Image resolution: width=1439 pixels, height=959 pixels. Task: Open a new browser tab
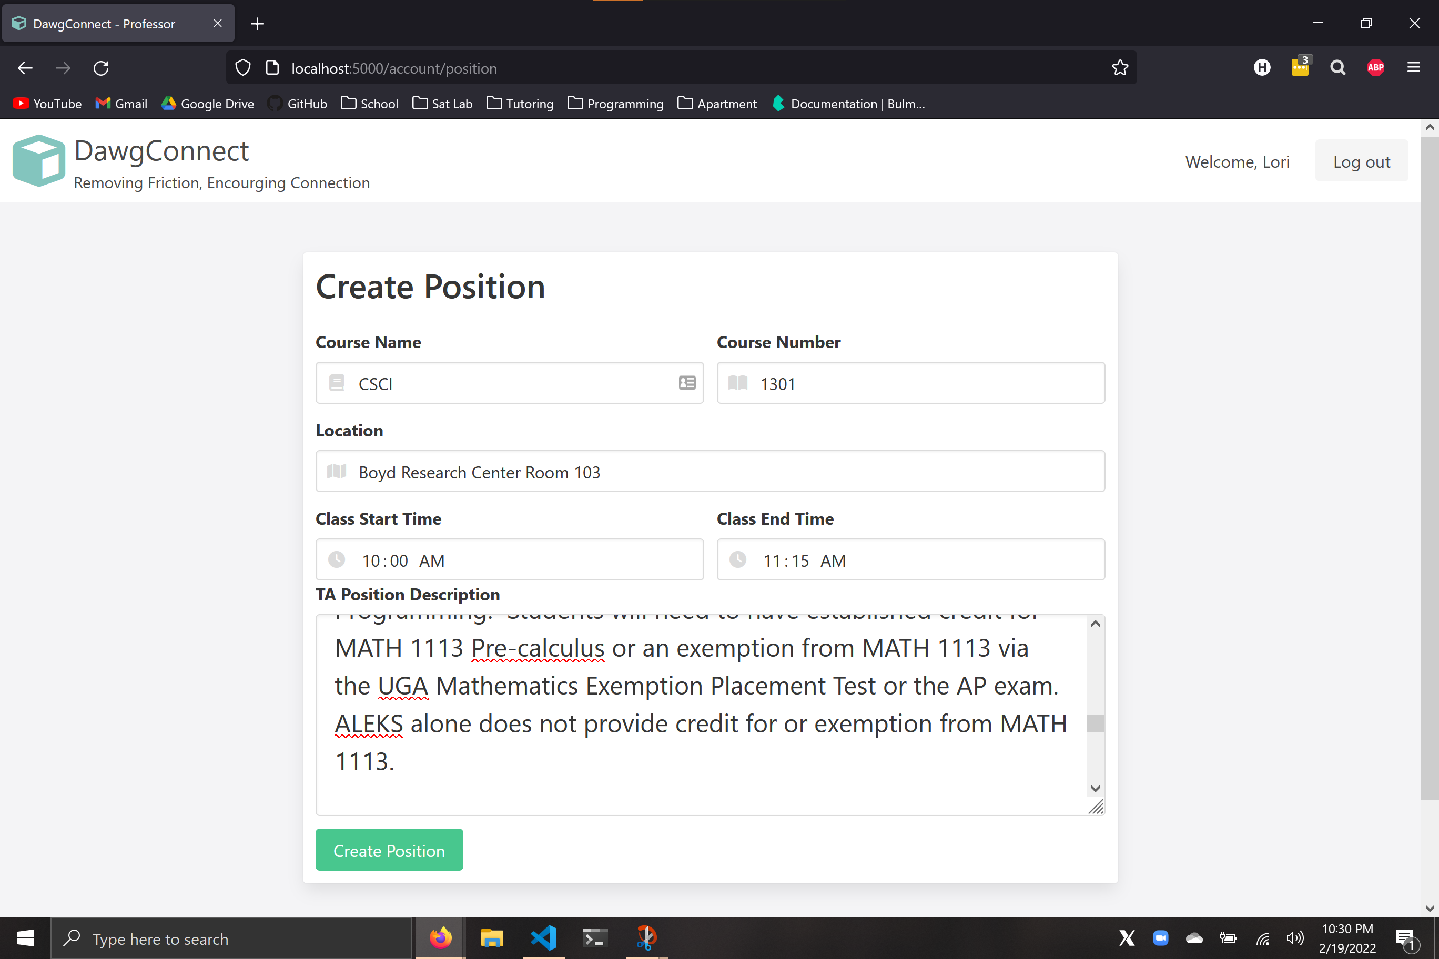click(x=257, y=24)
